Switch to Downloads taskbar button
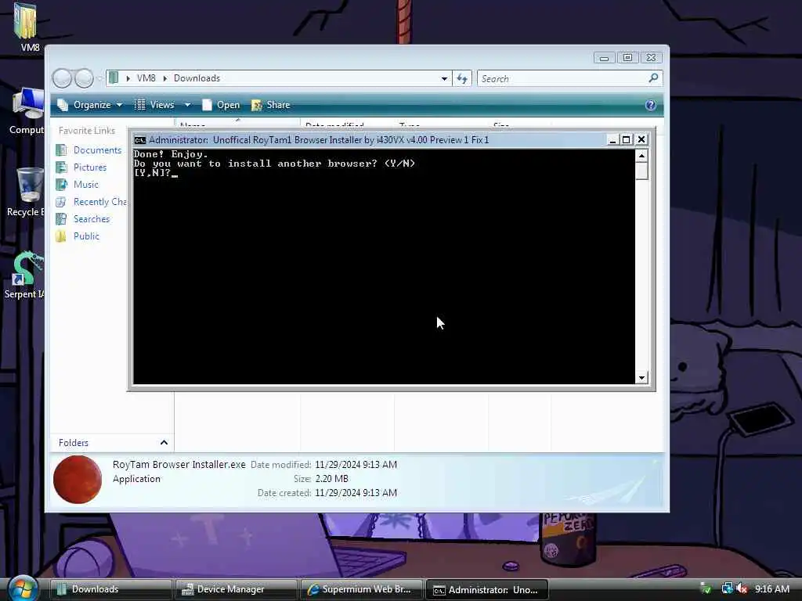The image size is (802, 601). [111, 589]
